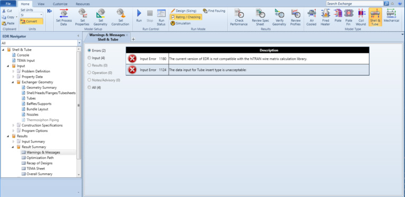Click Paste in Clipboard group

click(8, 23)
